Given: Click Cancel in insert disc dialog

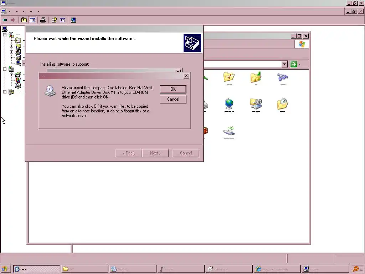Looking at the screenshot, I should point(173,99).
